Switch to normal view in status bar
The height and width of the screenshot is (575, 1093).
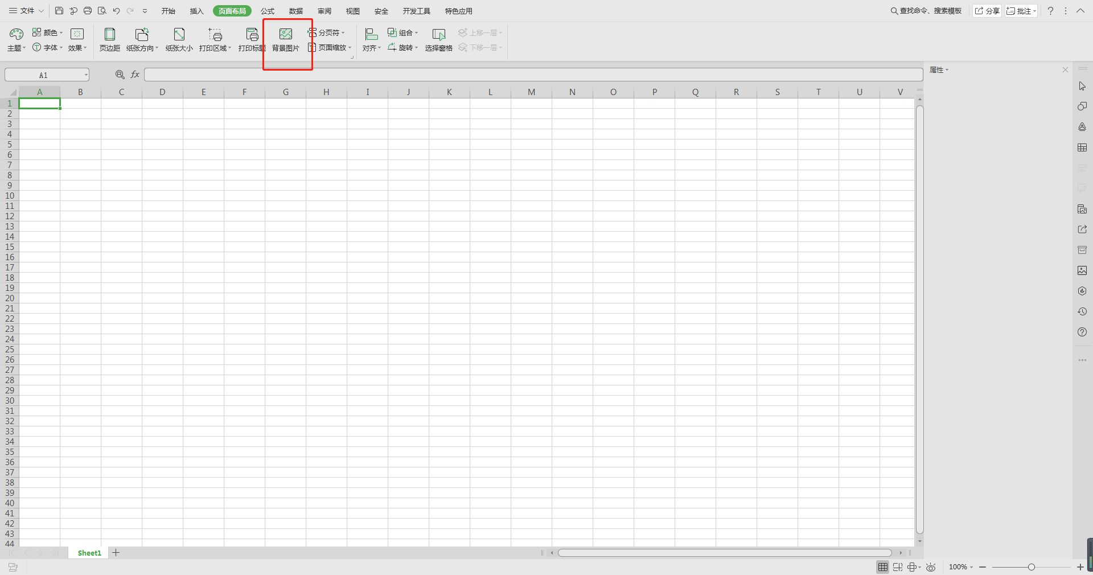pyautogui.click(x=882, y=567)
